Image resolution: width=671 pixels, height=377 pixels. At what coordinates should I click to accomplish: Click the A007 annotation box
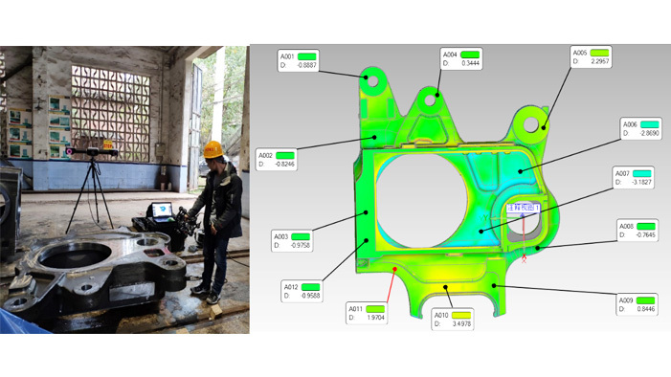[x=633, y=177]
